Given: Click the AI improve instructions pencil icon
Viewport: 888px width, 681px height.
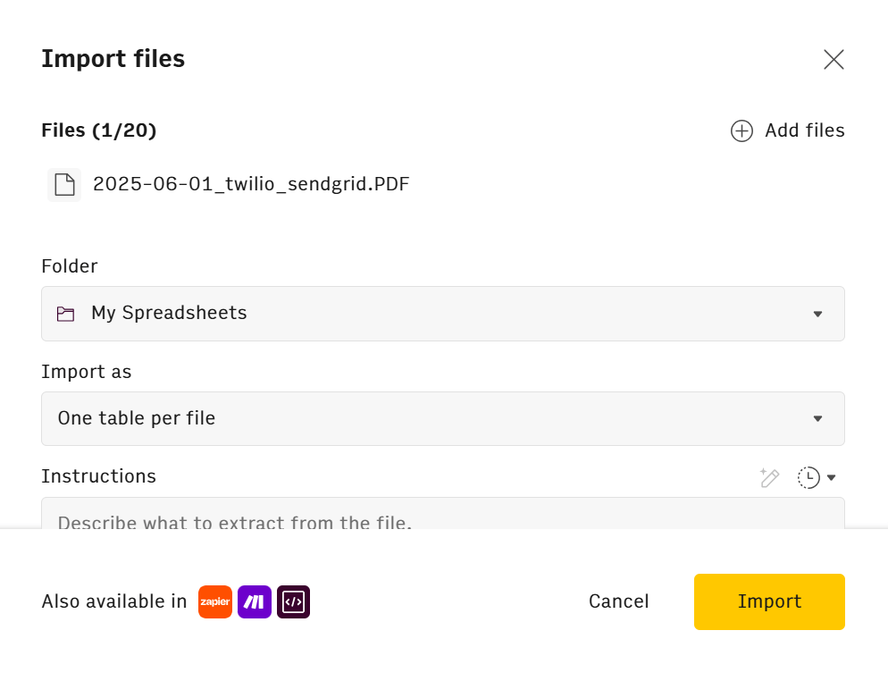Looking at the screenshot, I should (x=769, y=477).
